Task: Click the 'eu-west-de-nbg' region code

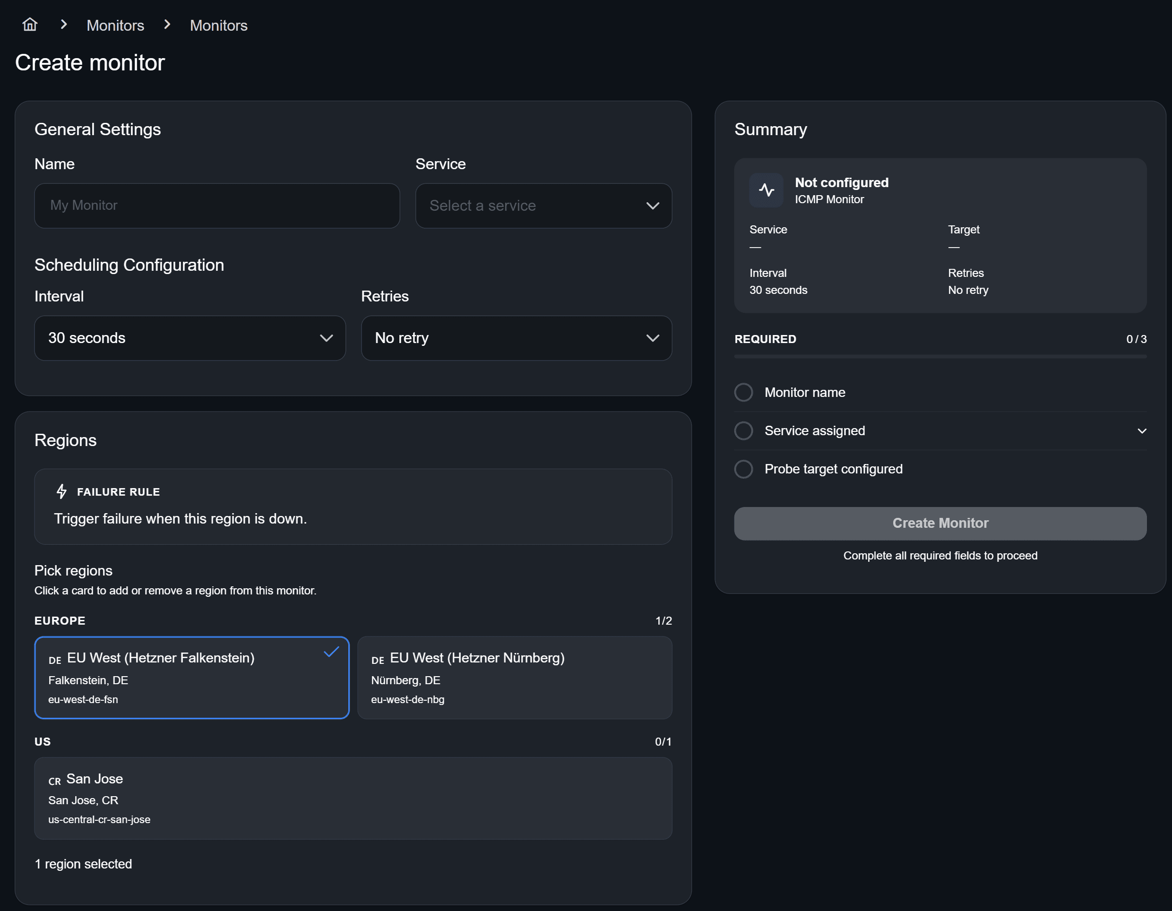Action: point(408,700)
